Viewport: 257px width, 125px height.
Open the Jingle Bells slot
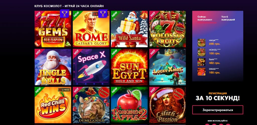click(53, 67)
